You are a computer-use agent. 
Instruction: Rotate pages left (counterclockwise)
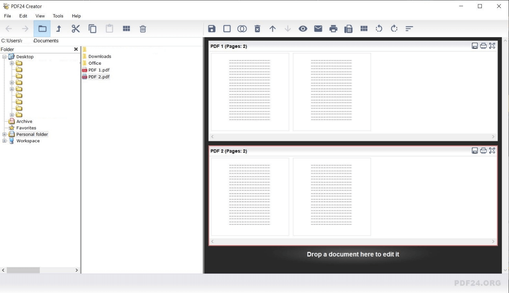click(379, 29)
